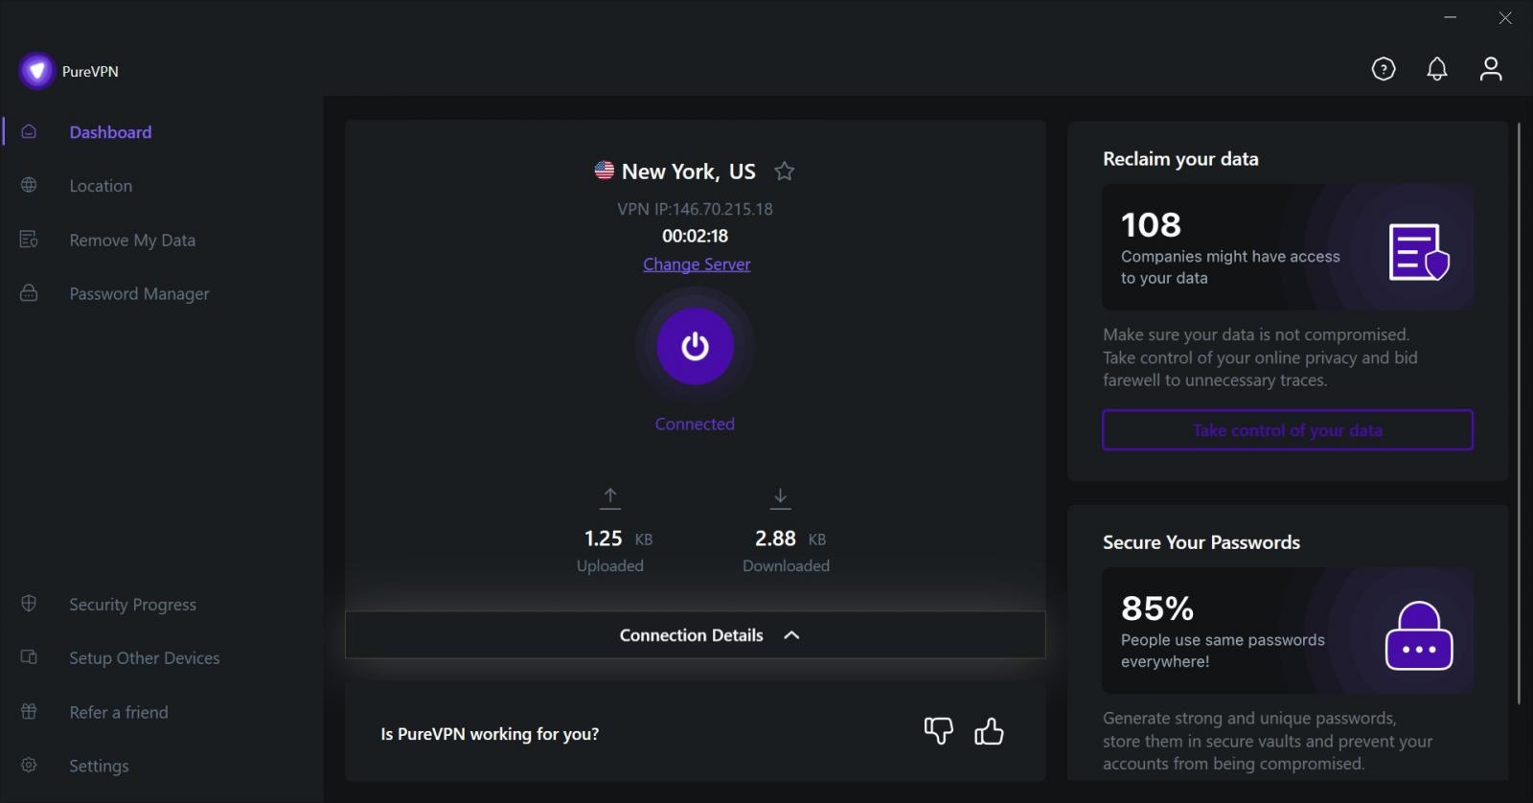Click Is PureVPN working for you text
Image resolution: width=1533 pixels, height=803 pixels.
click(x=490, y=734)
